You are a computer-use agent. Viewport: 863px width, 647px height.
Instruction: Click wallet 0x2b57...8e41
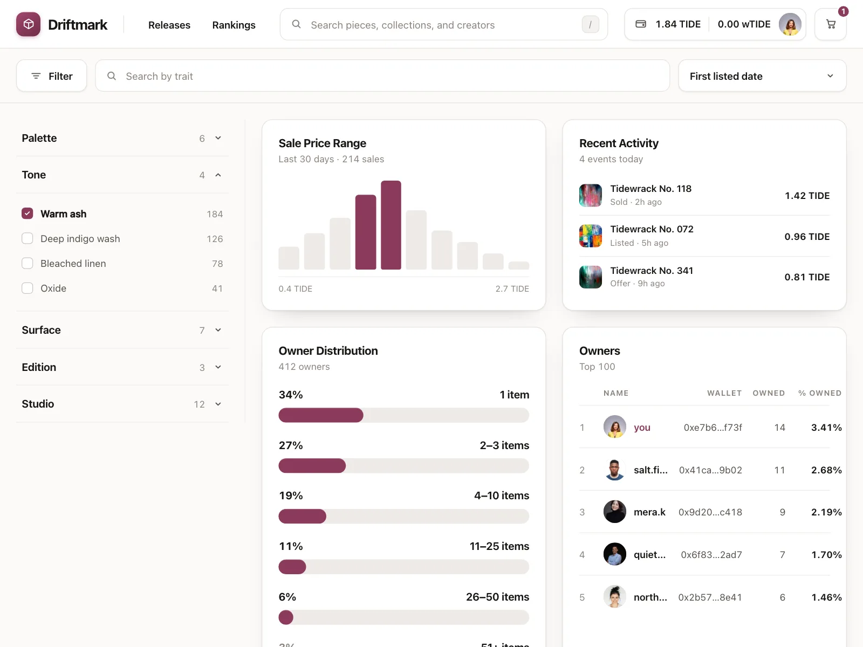pos(710,597)
